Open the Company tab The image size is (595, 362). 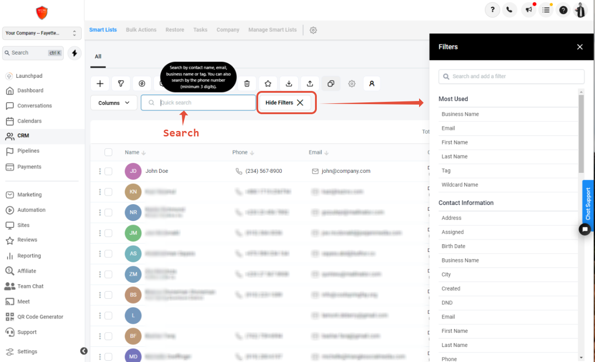coord(228,30)
